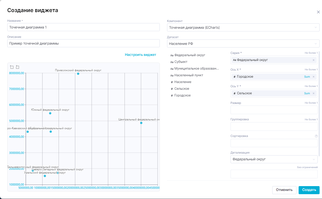The width and height of the screenshot is (322, 199).
Task: Open the Настроить виджет link
Action: 140,55
